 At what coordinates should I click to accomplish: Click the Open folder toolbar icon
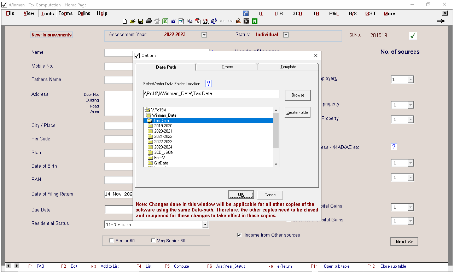click(132, 21)
